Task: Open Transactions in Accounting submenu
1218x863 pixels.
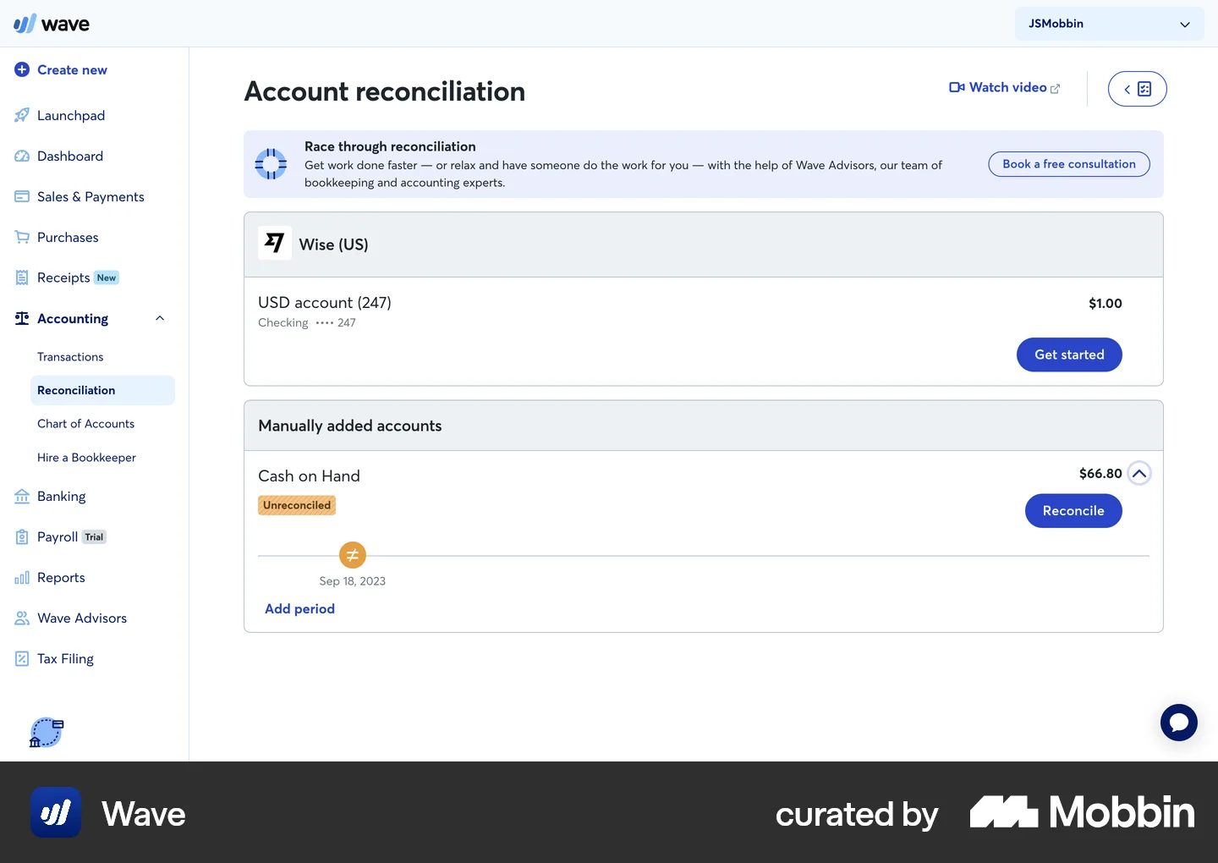Action: click(70, 357)
